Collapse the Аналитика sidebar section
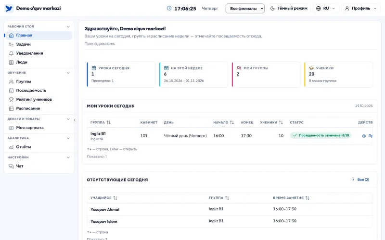The height and width of the screenshot is (240, 385). 68,138
